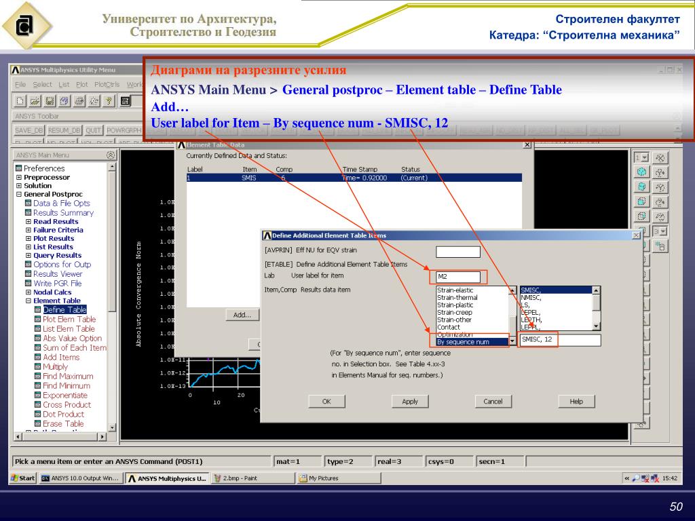Image resolution: width=695 pixels, height=521 pixels.
Task: Click the Cancel button
Action: tap(493, 402)
